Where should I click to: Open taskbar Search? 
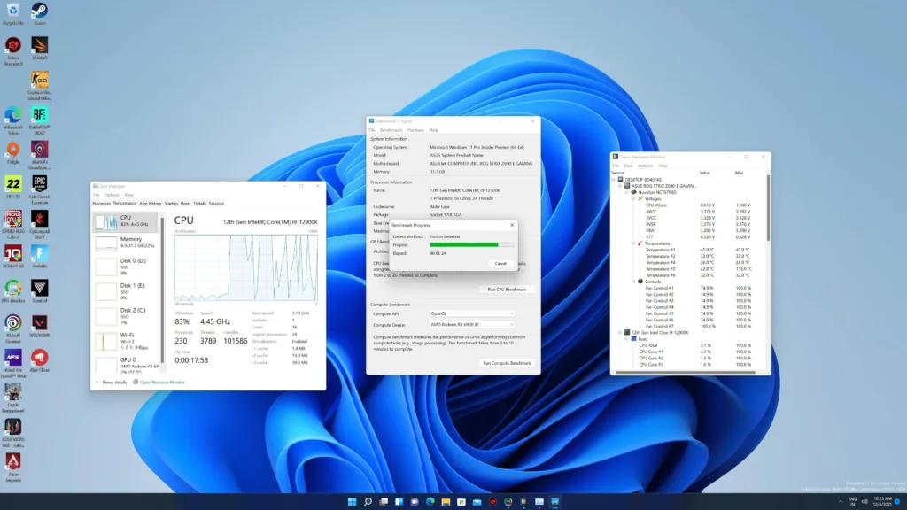click(368, 501)
